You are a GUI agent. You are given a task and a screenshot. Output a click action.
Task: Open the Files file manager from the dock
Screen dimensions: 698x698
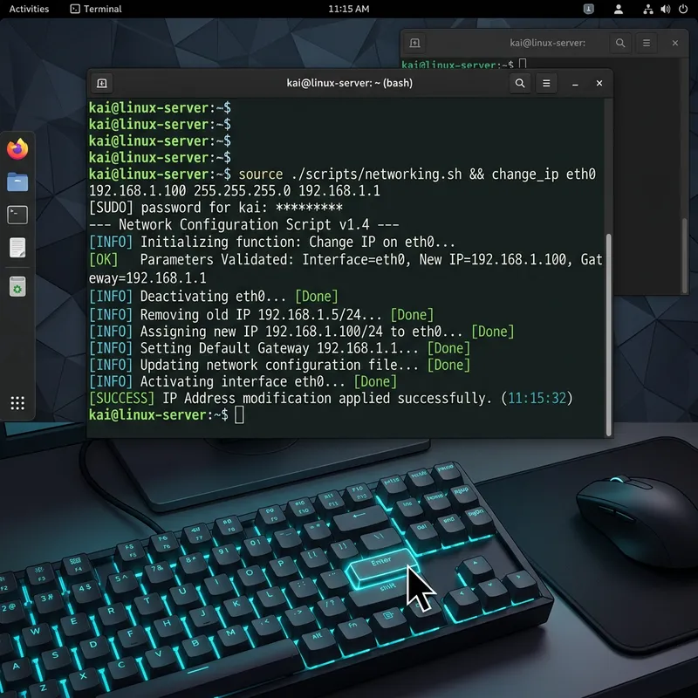point(17,182)
